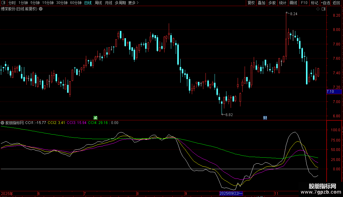
Task: Expand the 博深股份 chart title dropdown
Action: [41, 9]
